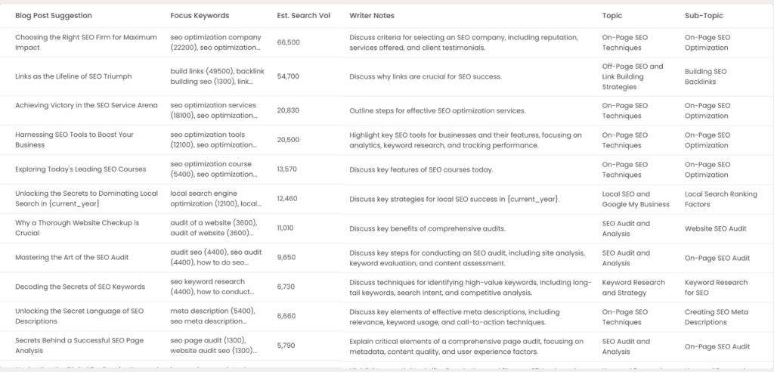Screen dimensions: 774x372
Task: Select the Topic column header
Action: (612, 15)
